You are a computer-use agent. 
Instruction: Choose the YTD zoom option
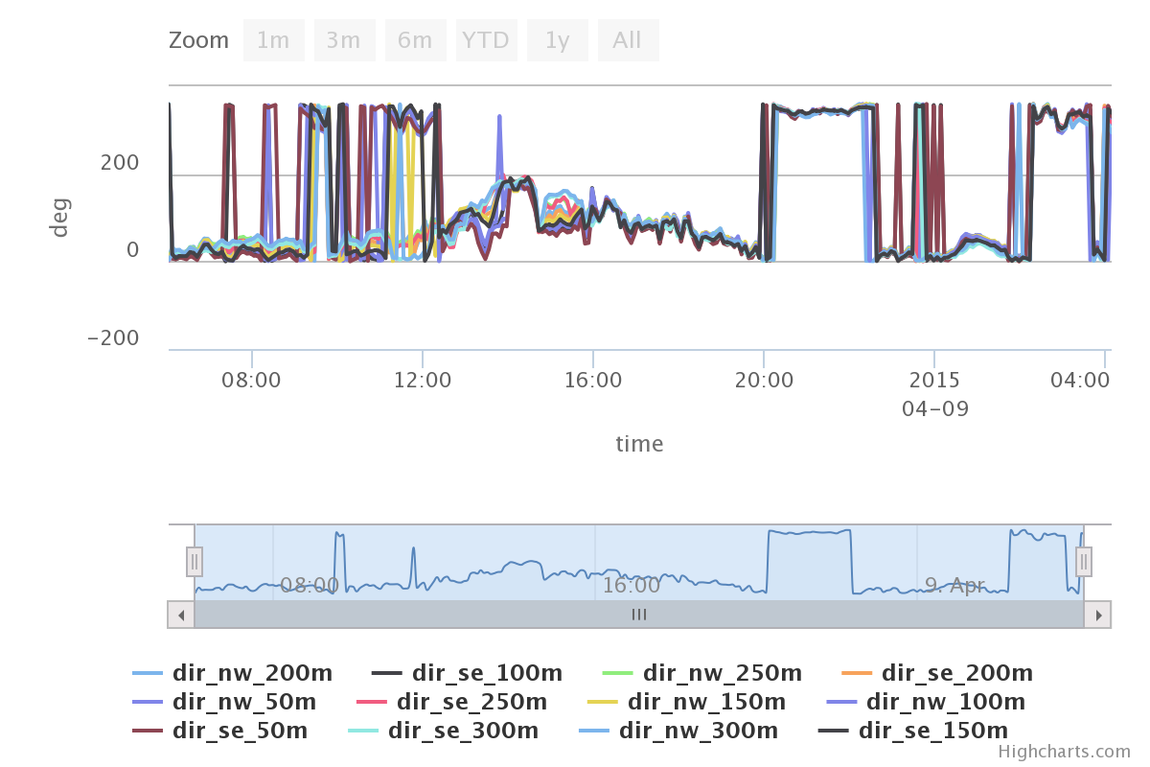[486, 40]
